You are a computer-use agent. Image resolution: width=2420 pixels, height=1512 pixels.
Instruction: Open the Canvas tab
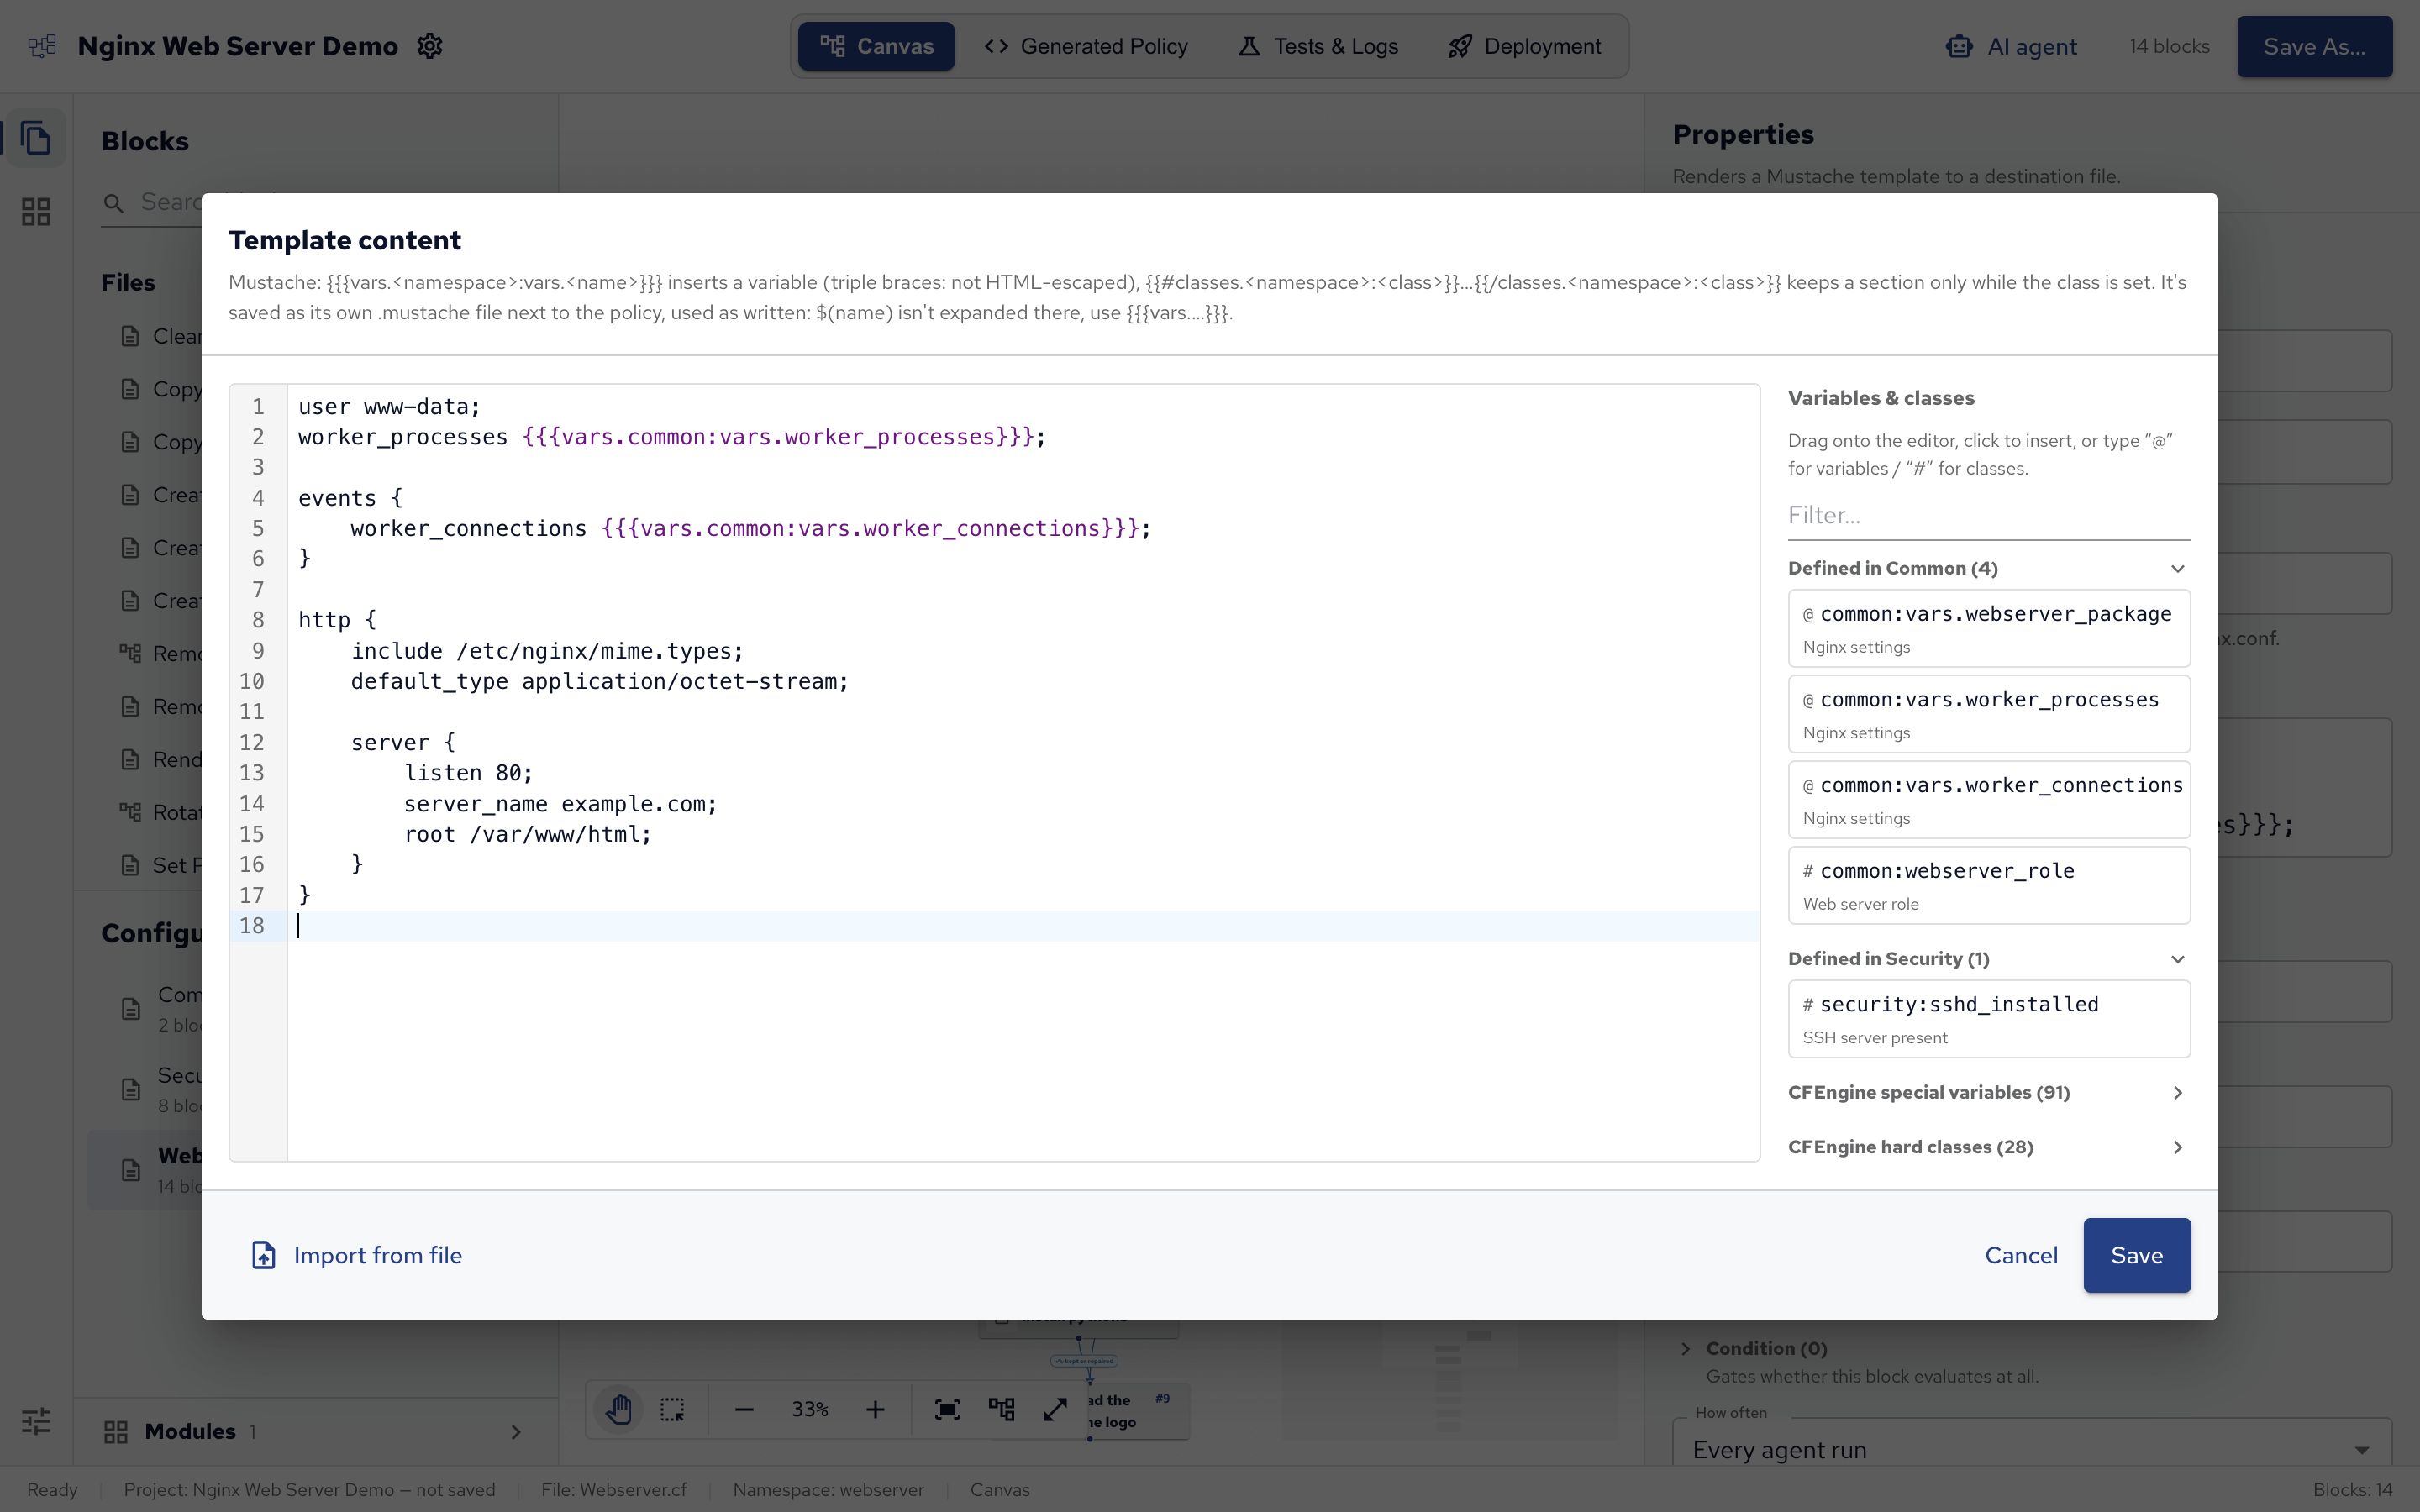(x=876, y=46)
